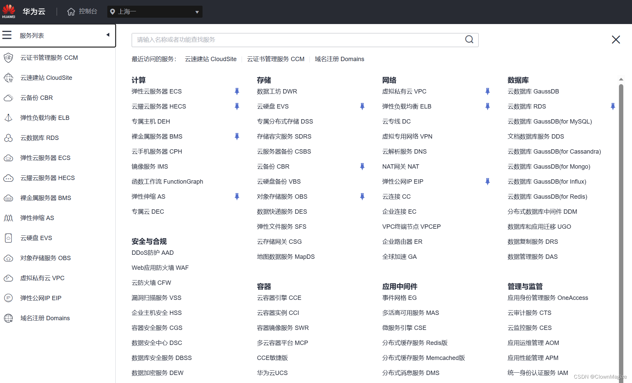Open 漏洞扫描服务 VSS service

156,298
